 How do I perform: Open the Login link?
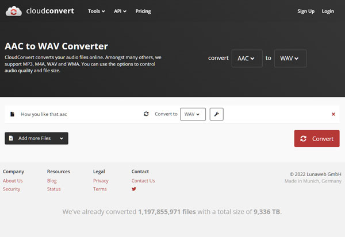click(x=328, y=11)
